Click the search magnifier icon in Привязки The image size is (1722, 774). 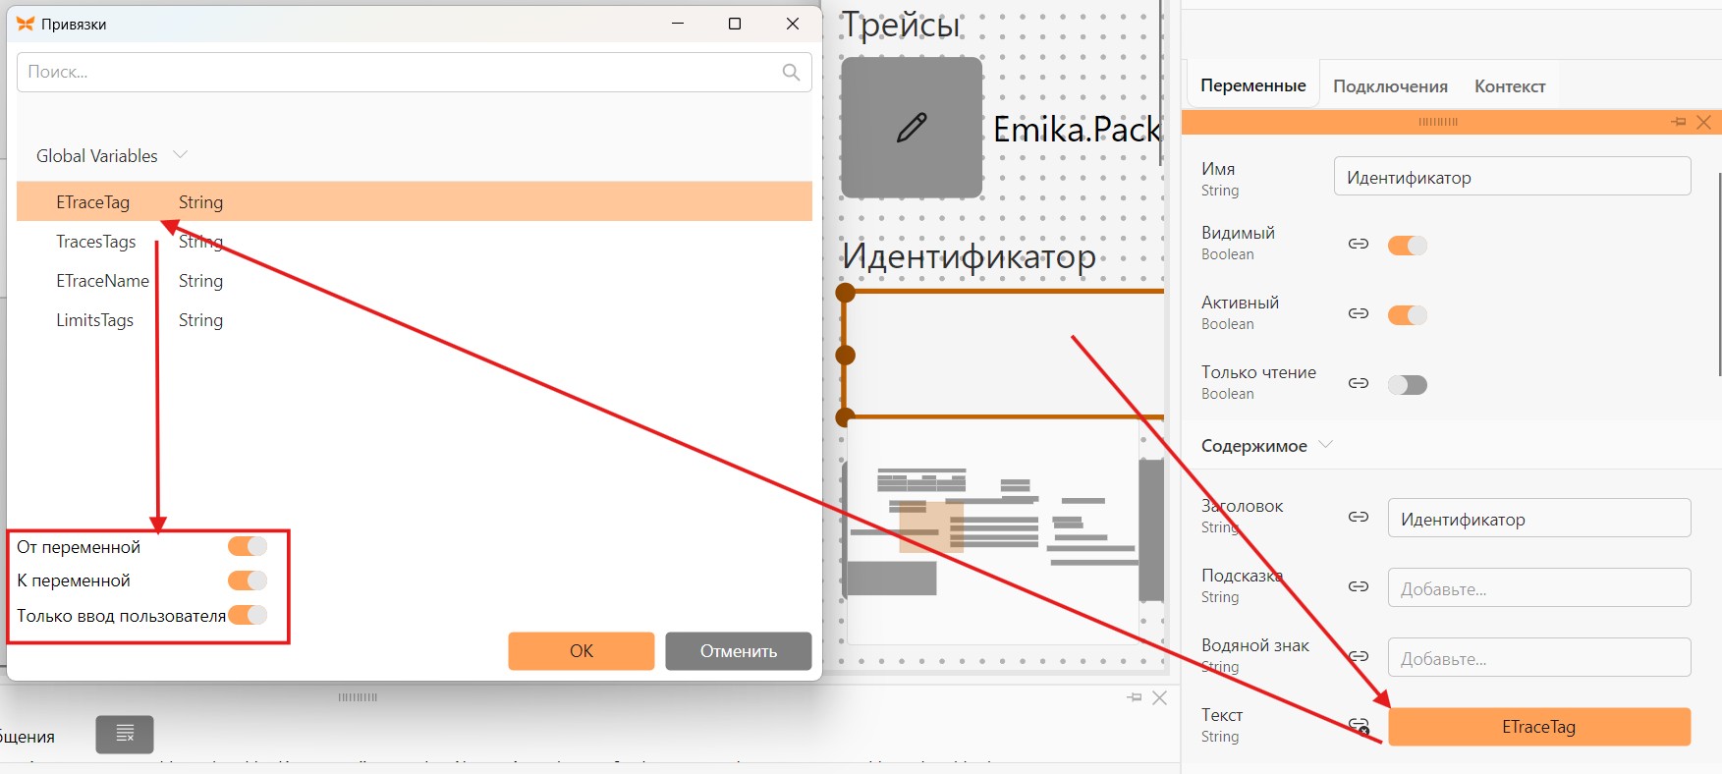click(x=791, y=72)
